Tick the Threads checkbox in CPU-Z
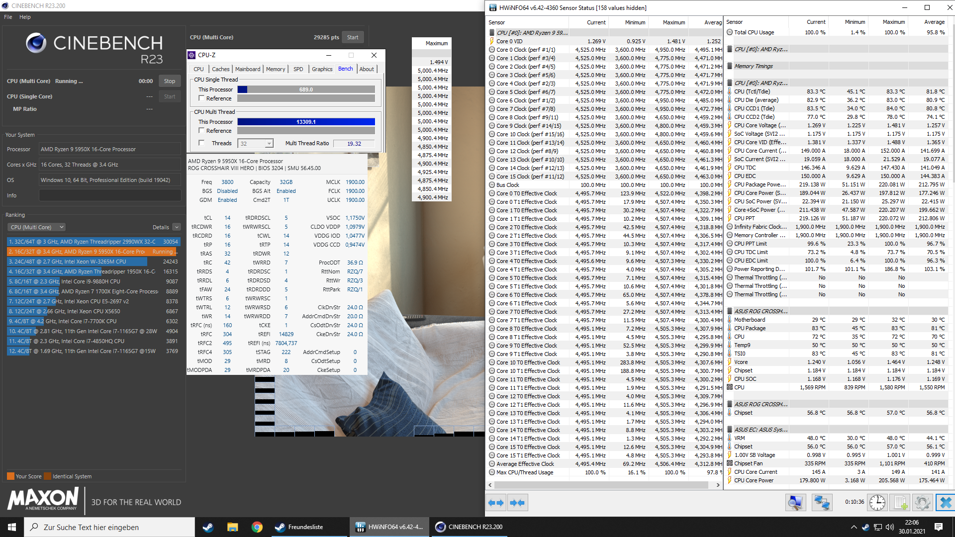The image size is (955, 537). pos(201,143)
